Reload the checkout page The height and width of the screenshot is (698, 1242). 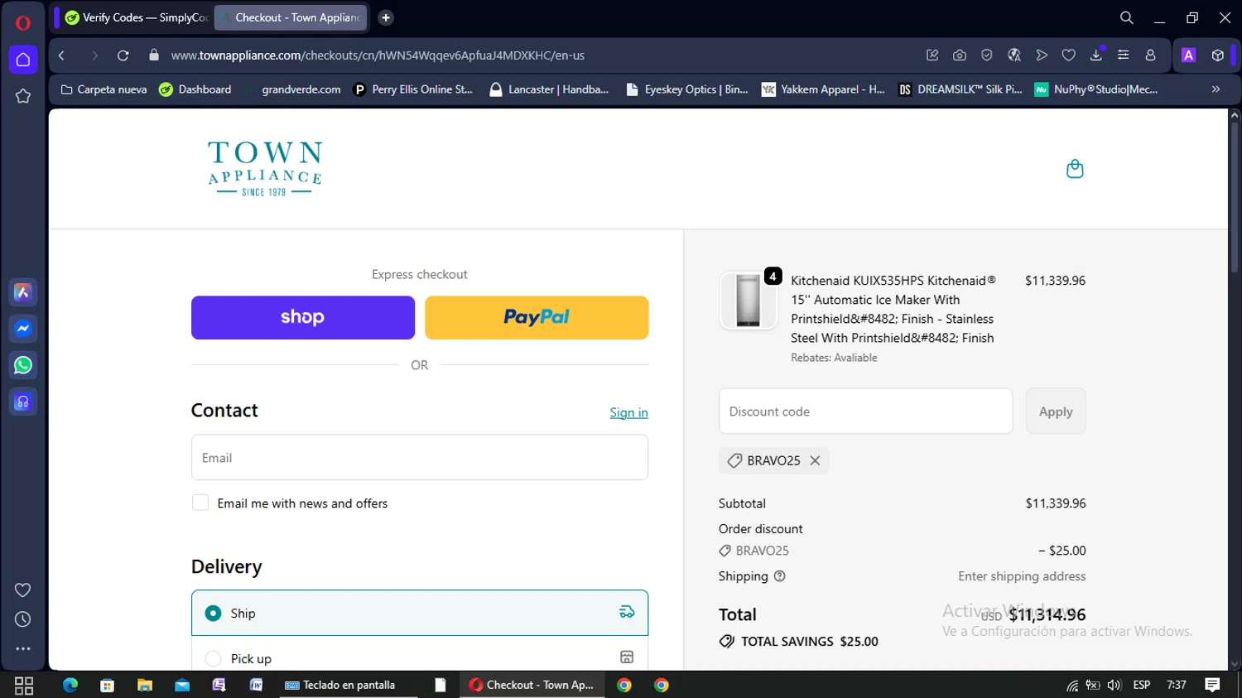[123, 55]
